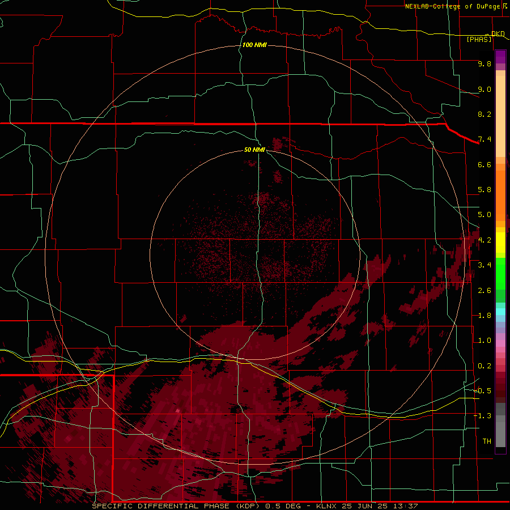Click the 6.6 value on the color scale
510x510 pixels.
484,164
